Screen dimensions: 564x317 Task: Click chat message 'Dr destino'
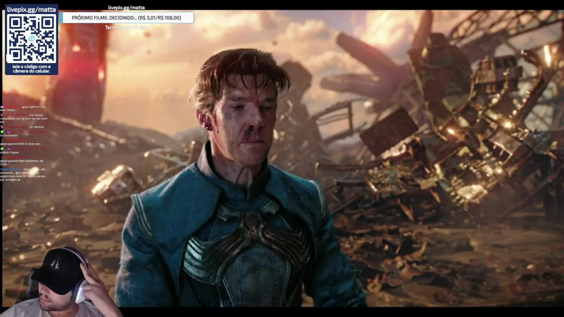[x=37, y=127]
